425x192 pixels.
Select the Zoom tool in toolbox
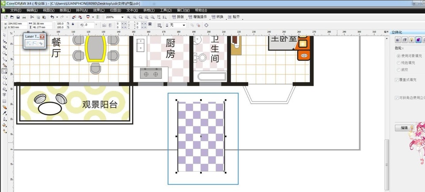pyautogui.click(x=4, y=53)
